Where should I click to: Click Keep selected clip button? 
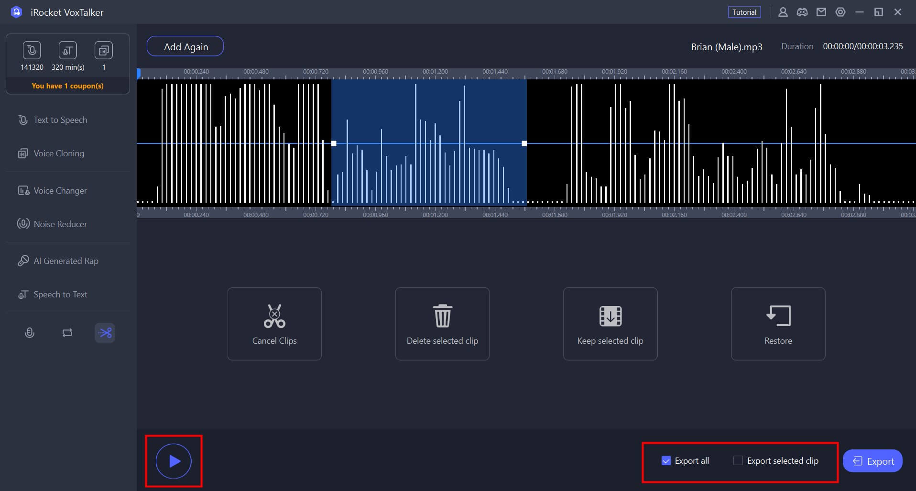pyautogui.click(x=610, y=324)
